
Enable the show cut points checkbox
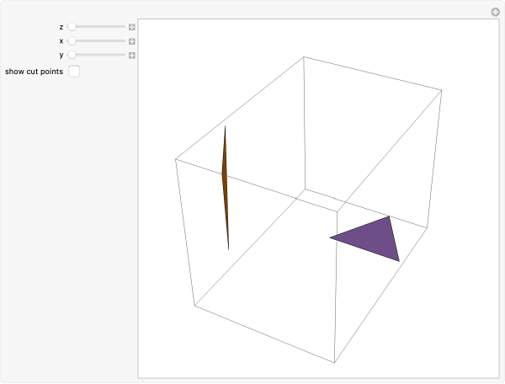point(74,72)
